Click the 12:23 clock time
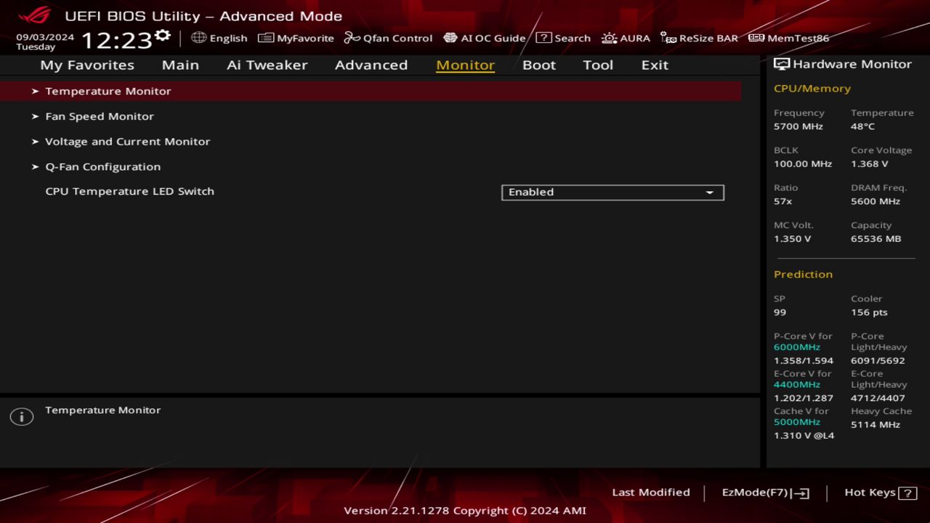Screen dimensions: 930x523 pyautogui.click(x=116, y=39)
